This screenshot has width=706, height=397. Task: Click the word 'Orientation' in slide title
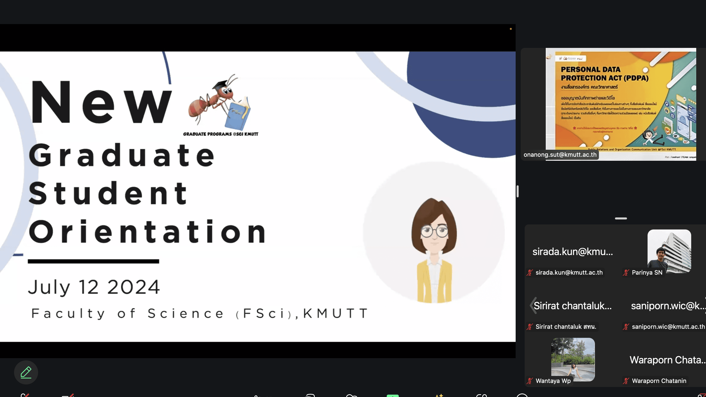(x=147, y=232)
